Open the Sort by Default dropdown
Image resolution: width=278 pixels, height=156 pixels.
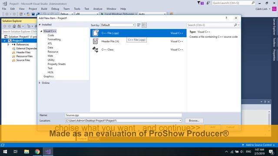pyautogui.click(x=118, y=25)
